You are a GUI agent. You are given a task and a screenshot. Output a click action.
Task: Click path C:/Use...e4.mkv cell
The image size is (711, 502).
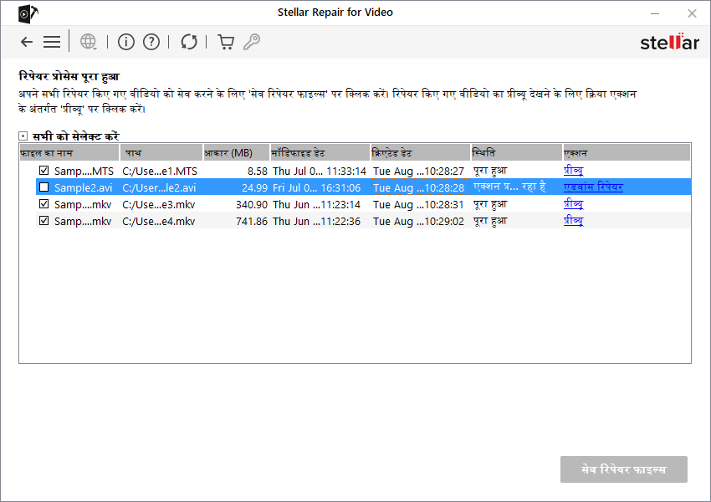point(159,221)
